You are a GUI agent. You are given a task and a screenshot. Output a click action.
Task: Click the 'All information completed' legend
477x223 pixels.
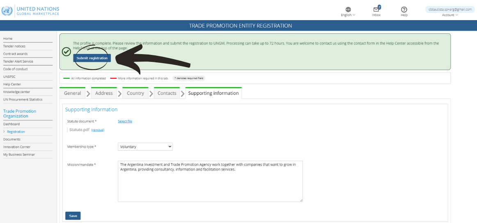point(84,78)
